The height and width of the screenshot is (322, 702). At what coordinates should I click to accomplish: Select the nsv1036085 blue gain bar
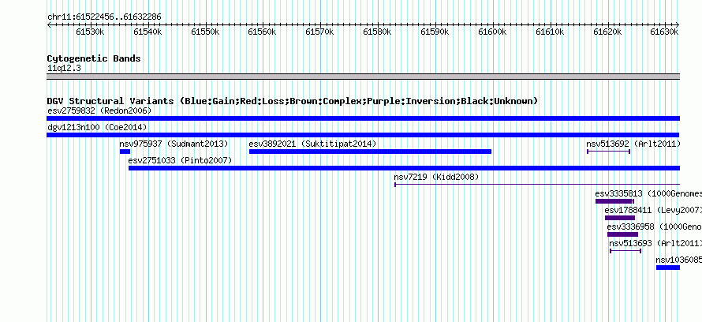[x=668, y=268]
